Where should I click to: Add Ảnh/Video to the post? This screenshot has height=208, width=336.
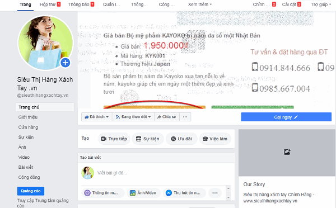(x=143, y=193)
